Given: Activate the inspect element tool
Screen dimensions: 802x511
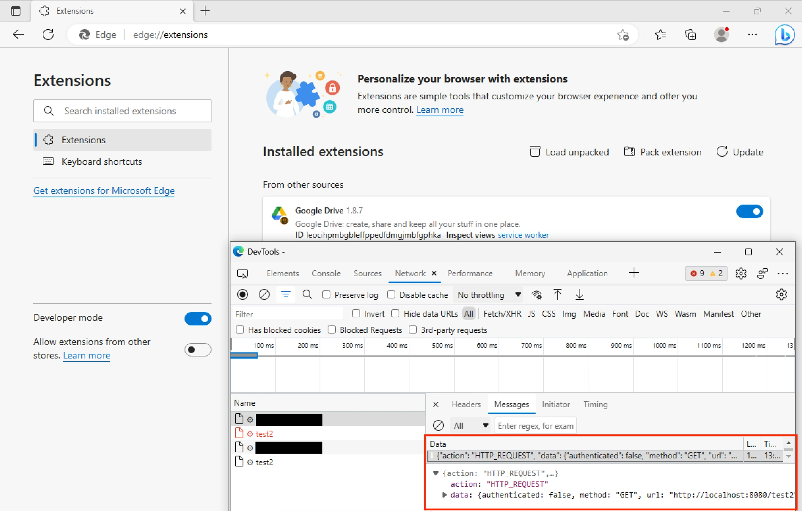Looking at the screenshot, I should pyautogui.click(x=243, y=273).
